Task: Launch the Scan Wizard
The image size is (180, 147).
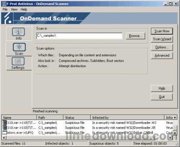Action: click(162, 39)
